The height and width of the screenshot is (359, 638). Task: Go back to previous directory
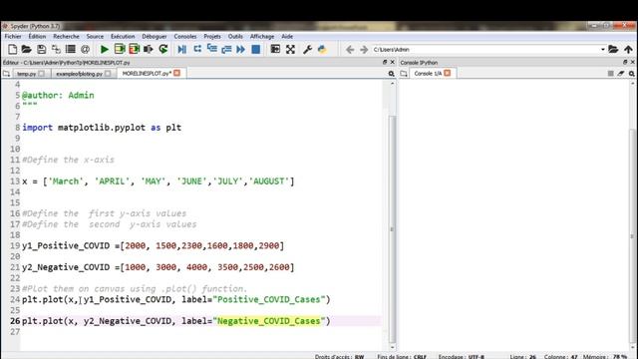point(350,49)
